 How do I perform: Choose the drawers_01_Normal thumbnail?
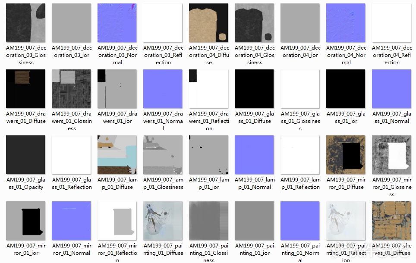163,89
